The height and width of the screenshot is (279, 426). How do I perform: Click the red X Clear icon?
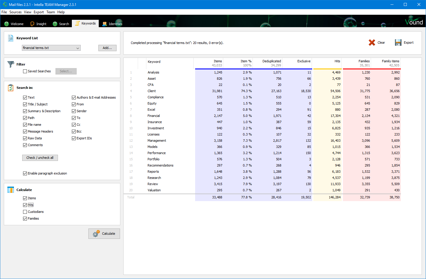[372, 43]
